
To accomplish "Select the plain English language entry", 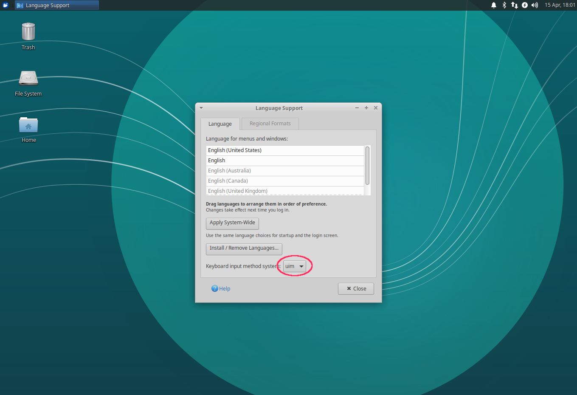I will pyautogui.click(x=285, y=161).
